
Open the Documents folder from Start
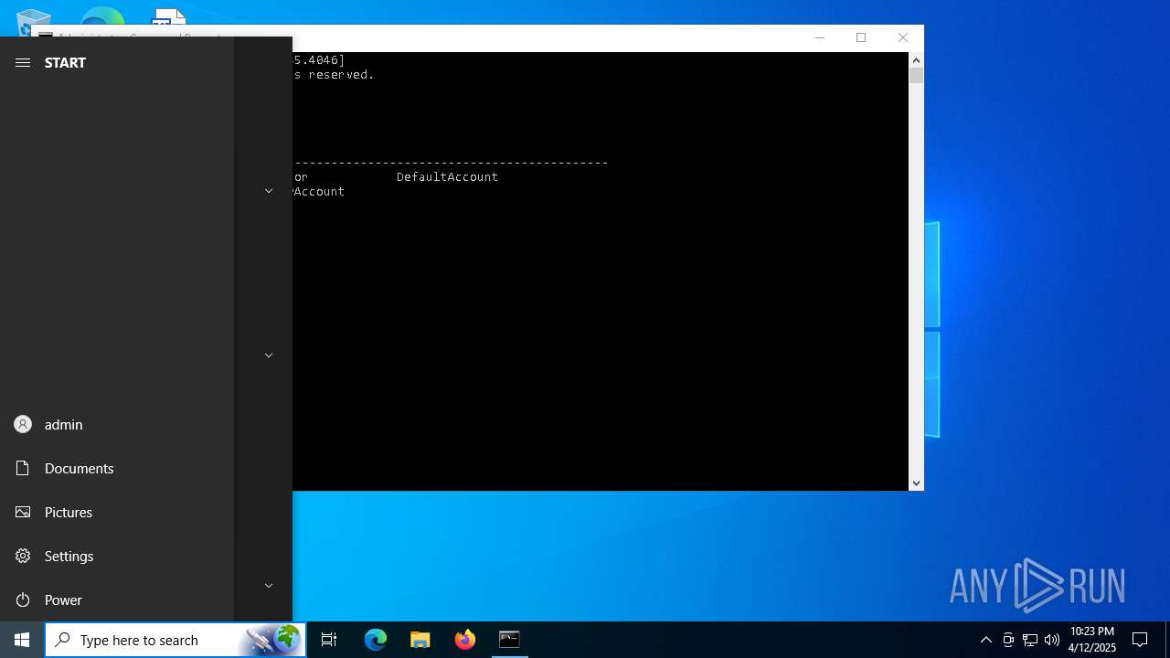pos(117,468)
